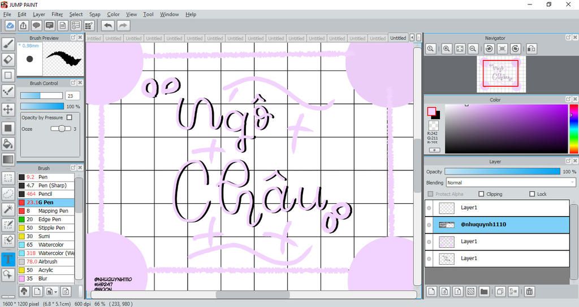The image size is (579, 307).
Task: Click the layer Opacity slider
Action: 503,172
